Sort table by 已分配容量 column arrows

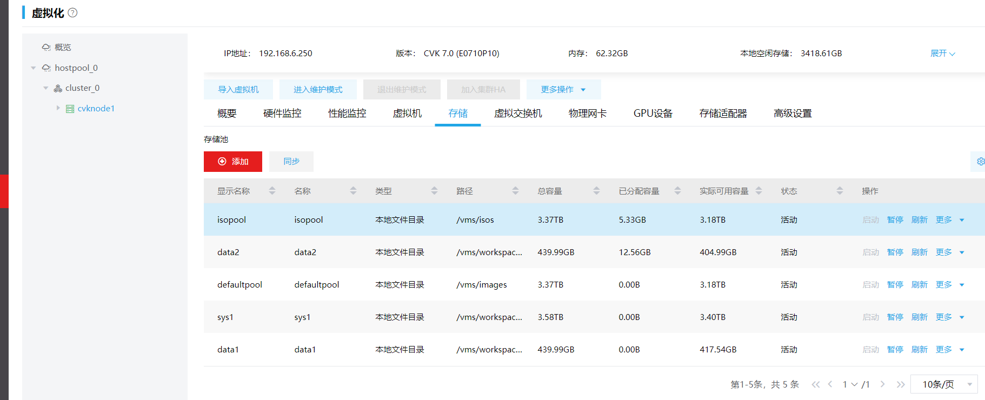[677, 191]
